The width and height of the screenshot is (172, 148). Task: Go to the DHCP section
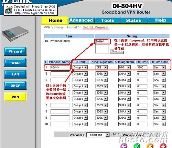coord(15,86)
